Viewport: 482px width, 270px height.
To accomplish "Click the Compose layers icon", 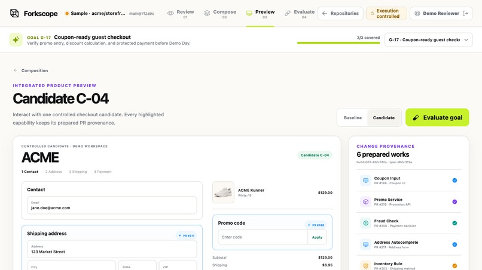I will (x=207, y=13).
